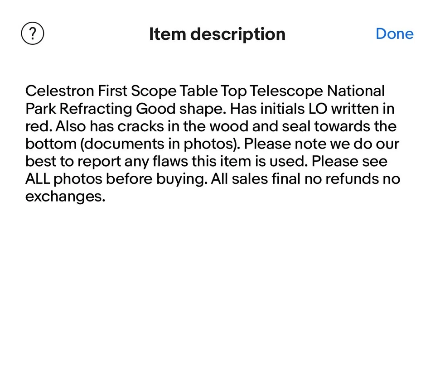Access item description help using the question icon
Viewport: 435px width, 375px height.
point(32,33)
